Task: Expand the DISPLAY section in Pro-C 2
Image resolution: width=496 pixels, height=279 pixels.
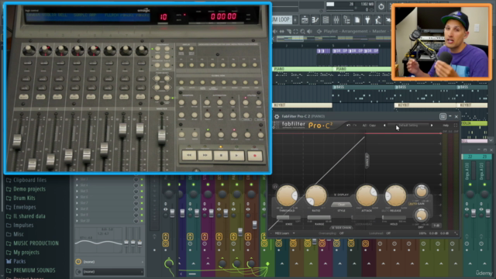Action: 341,195
